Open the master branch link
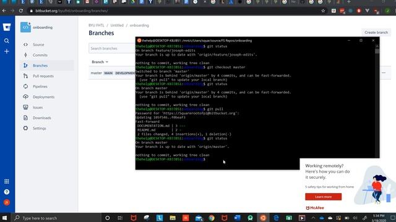396x222 pixels. [97, 73]
